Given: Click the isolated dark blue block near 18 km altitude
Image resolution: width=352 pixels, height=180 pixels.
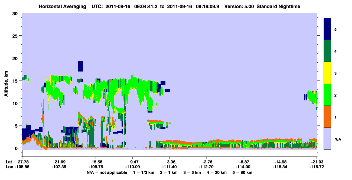Looking at the screenshot, I should 81,66.
